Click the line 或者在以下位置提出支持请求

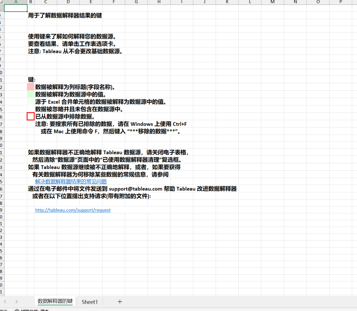click(92, 196)
